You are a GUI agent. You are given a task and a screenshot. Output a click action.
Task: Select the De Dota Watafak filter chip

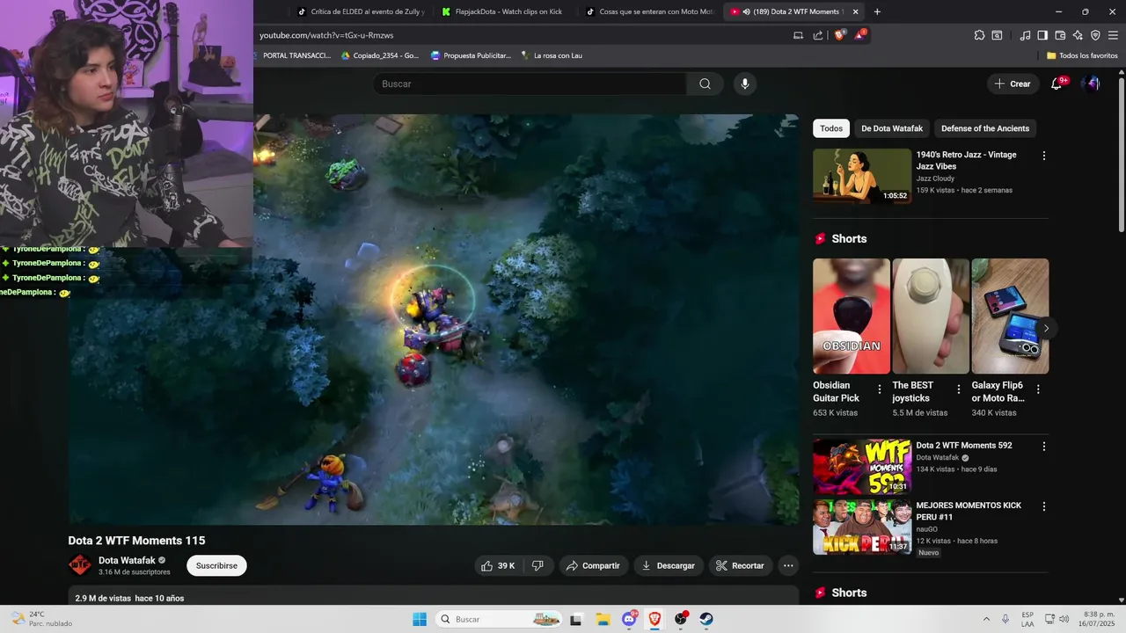pos(892,128)
